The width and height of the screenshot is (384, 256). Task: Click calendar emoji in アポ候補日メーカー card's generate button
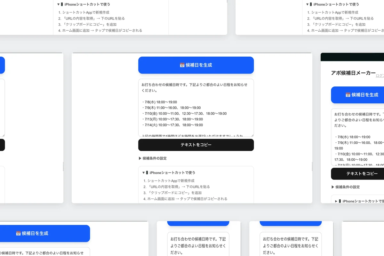pos(348,95)
